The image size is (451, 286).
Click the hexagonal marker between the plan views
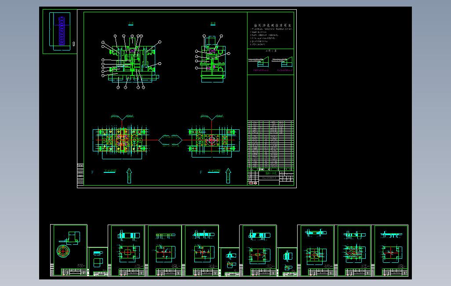click(170, 140)
